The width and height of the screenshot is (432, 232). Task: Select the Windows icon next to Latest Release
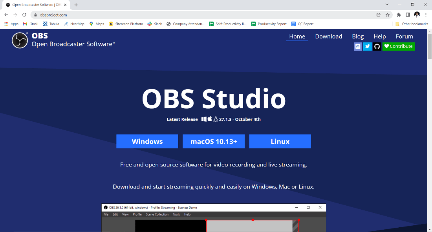point(204,119)
